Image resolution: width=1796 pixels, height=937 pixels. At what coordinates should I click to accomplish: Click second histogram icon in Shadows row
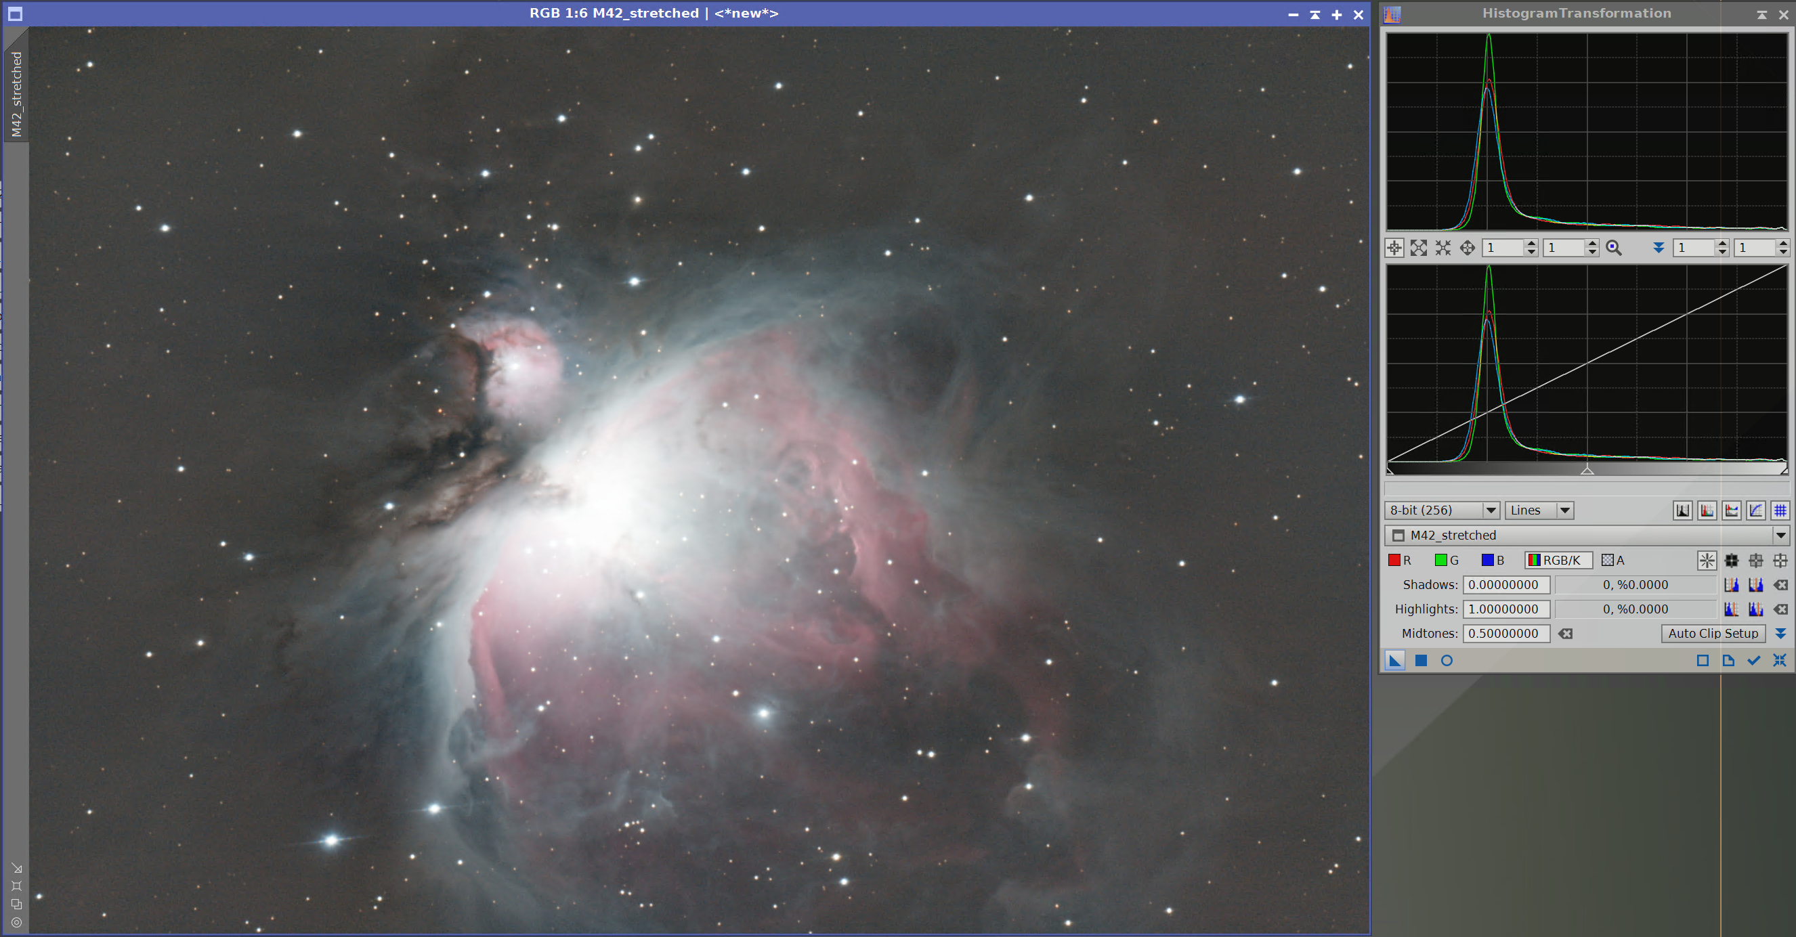click(x=1755, y=585)
